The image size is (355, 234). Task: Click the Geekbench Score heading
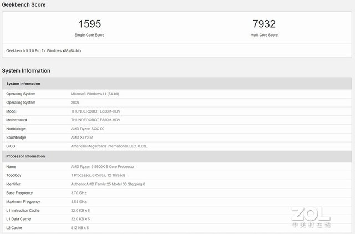coord(24,4)
